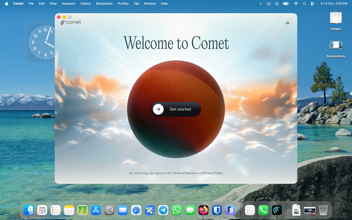
Task: Click the Get started button
Action: tap(176, 109)
